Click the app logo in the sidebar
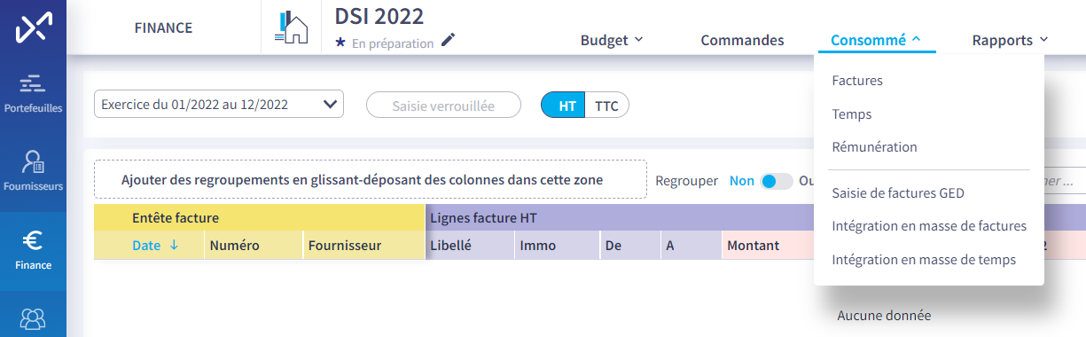The width and height of the screenshot is (1086, 337). (x=33, y=27)
